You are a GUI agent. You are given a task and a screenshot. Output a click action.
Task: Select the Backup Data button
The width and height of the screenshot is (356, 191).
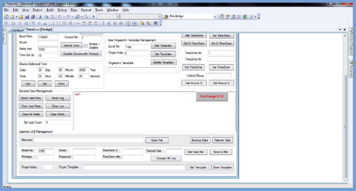(x=200, y=140)
